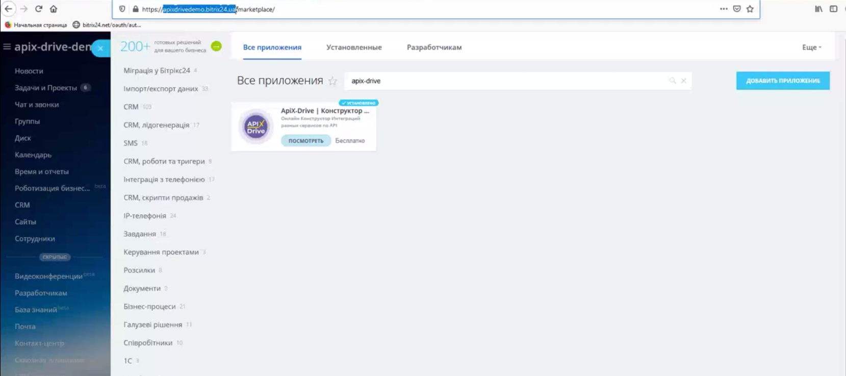Click the site padlock security icon
The height and width of the screenshot is (376, 846).
pyautogui.click(x=135, y=9)
